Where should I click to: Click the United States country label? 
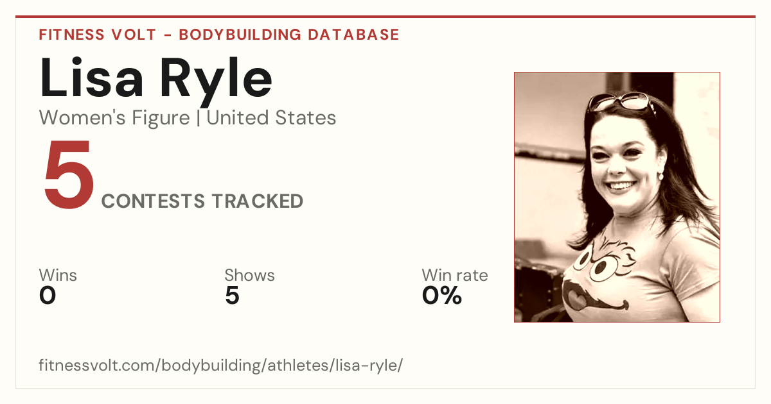tap(271, 118)
